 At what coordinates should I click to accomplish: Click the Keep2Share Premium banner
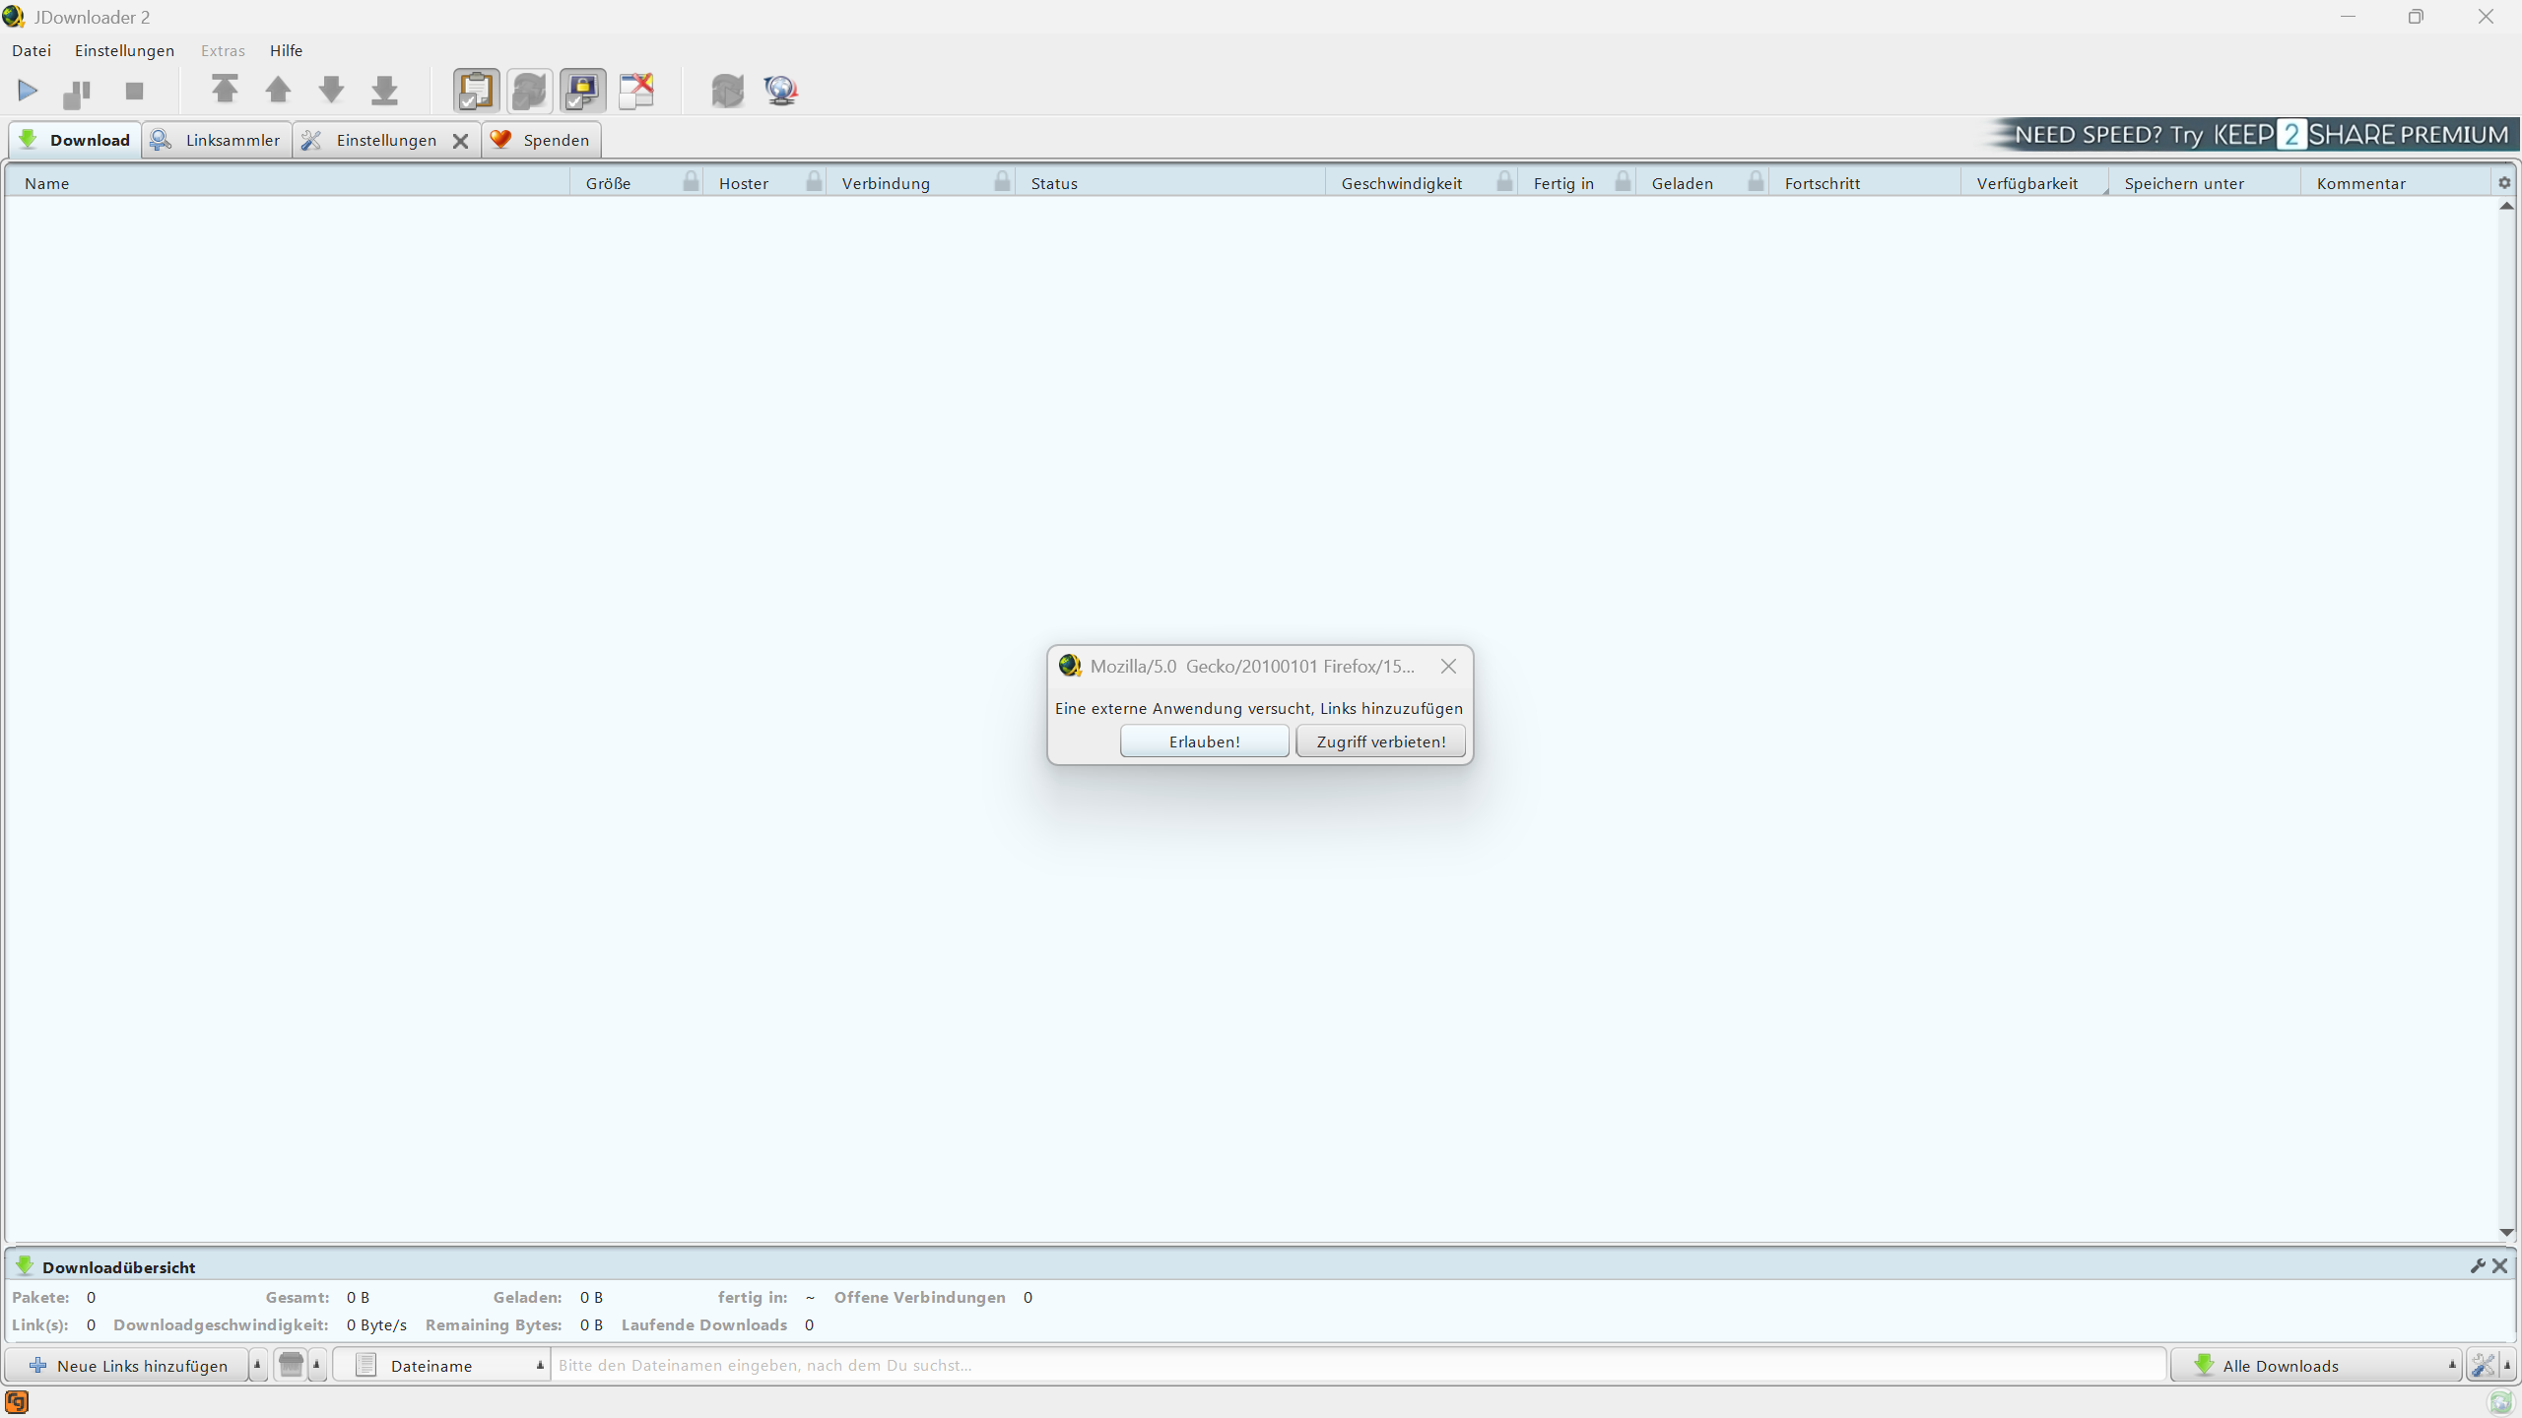pos(2251,134)
